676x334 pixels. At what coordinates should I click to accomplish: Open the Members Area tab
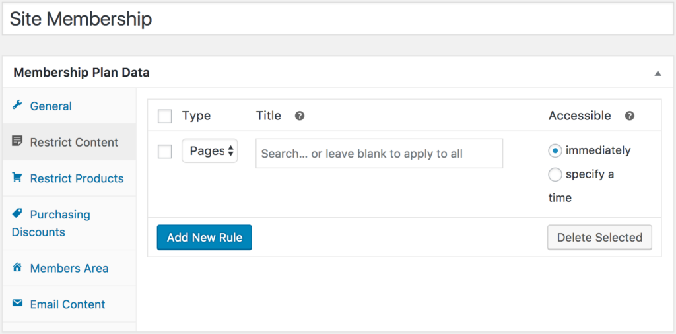click(x=69, y=269)
